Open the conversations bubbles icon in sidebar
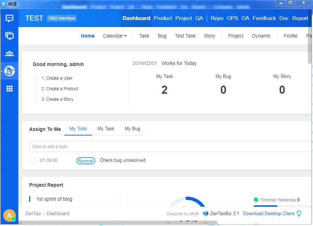313x226 pixels. coord(9,36)
